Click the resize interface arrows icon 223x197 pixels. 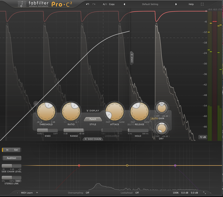(204, 193)
